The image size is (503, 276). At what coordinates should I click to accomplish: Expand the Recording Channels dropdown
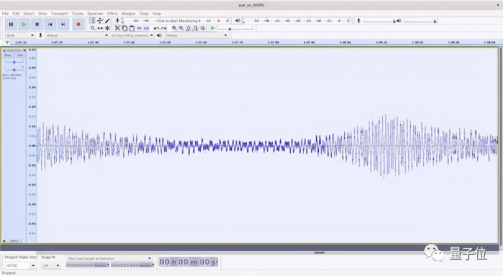click(151, 35)
